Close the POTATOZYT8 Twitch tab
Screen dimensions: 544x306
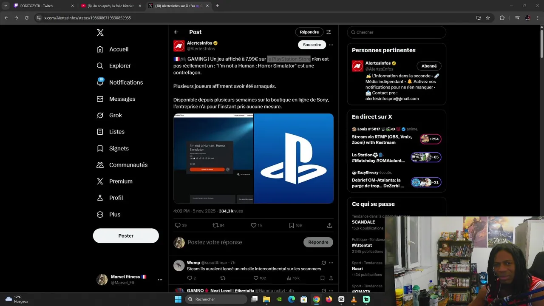[x=72, y=6]
